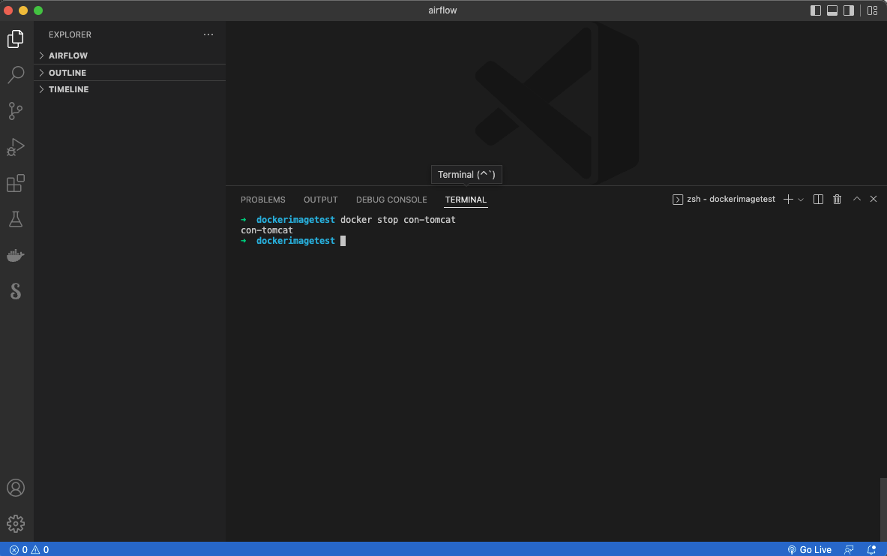The height and width of the screenshot is (556, 887).
Task: Switch to the OUTPUT tab
Action: click(x=321, y=200)
